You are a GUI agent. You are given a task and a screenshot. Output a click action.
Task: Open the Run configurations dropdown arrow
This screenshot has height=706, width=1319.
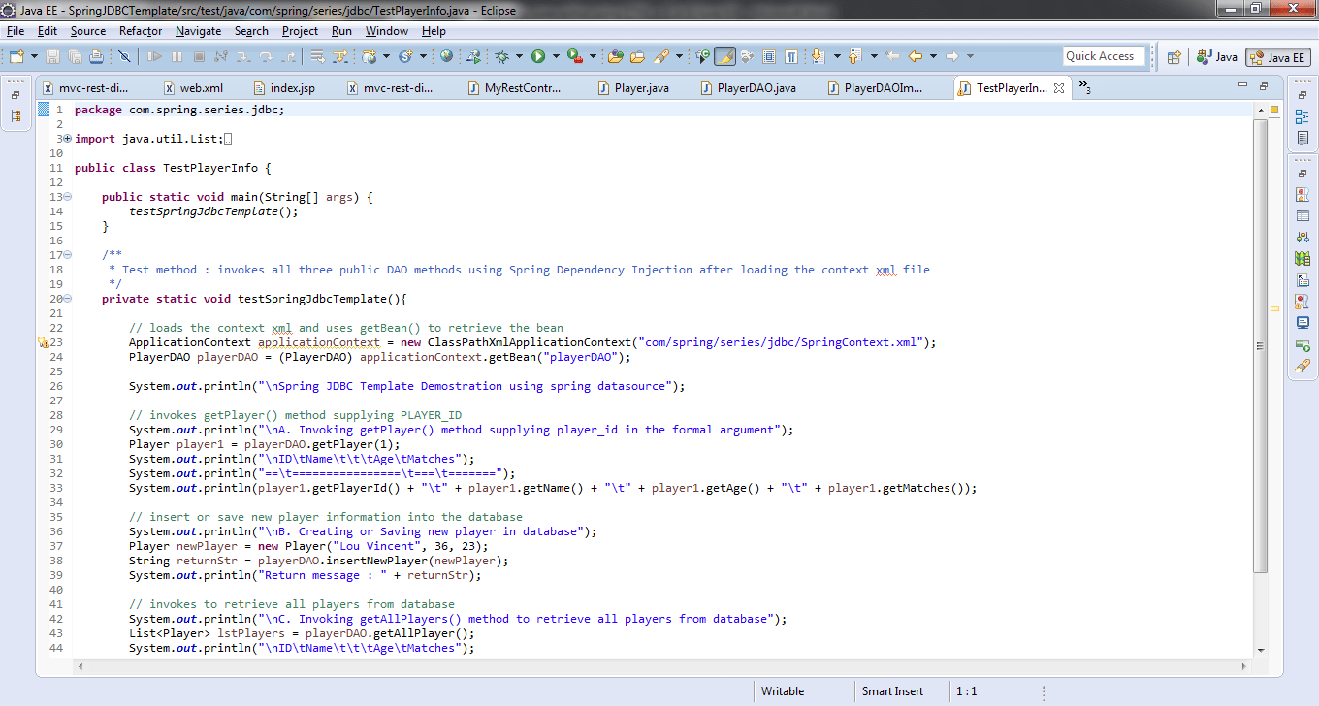point(556,56)
